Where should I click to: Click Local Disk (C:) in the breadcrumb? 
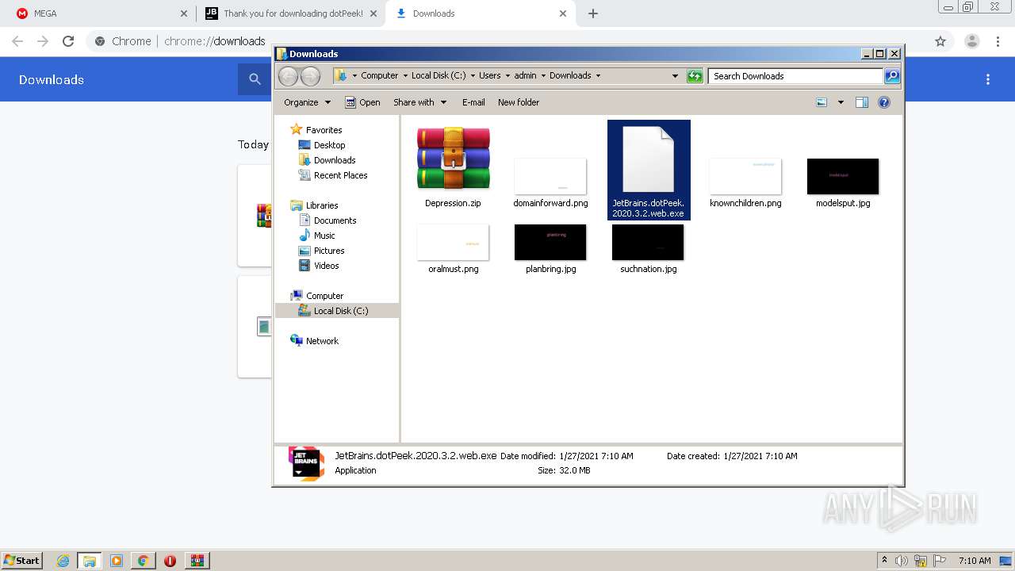[439, 76]
